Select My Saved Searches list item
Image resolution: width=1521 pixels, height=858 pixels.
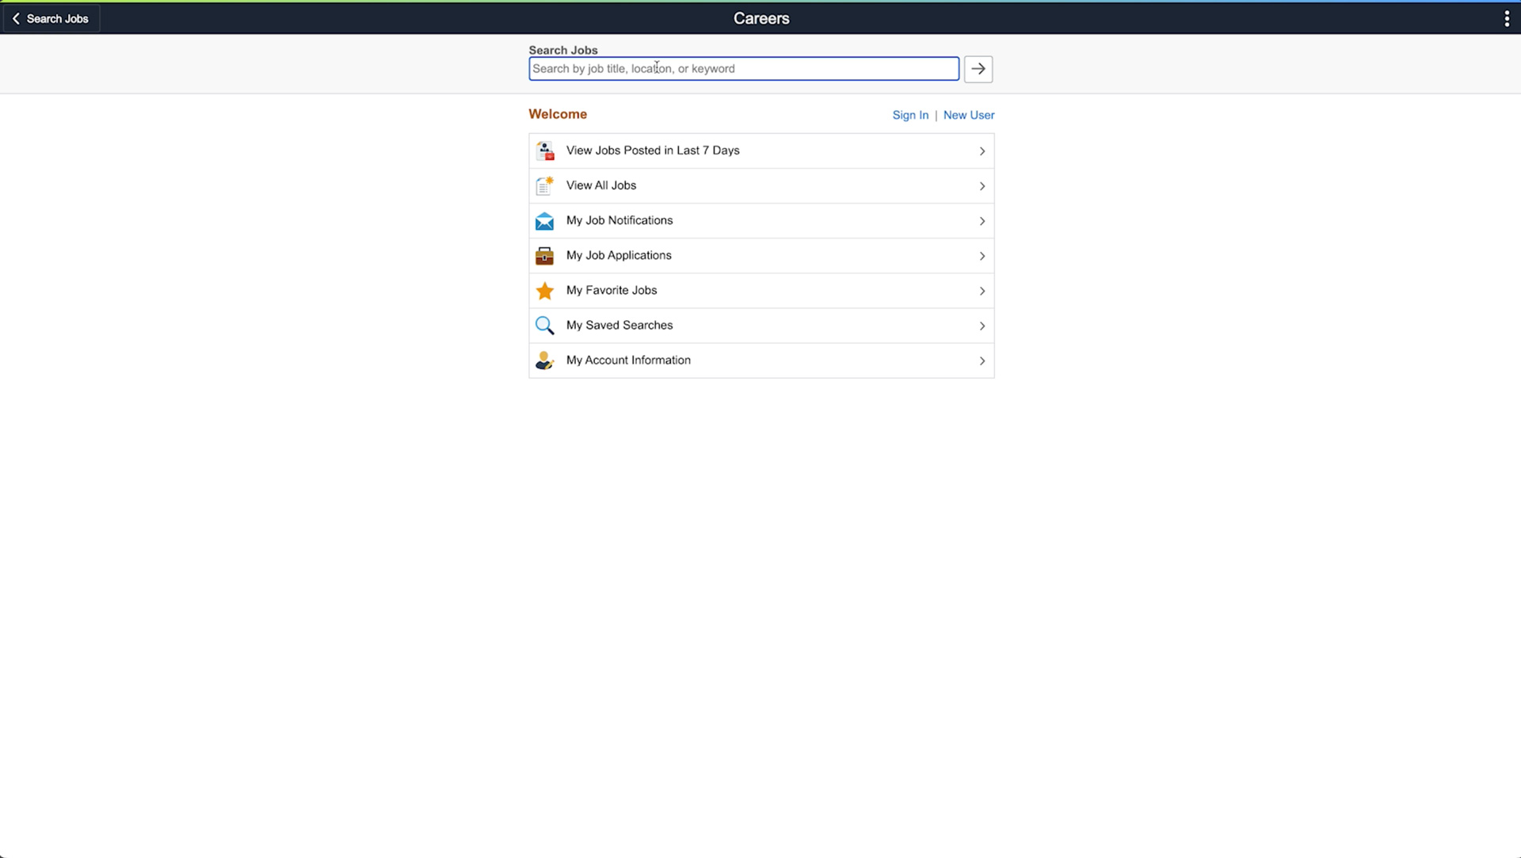pos(619,325)
